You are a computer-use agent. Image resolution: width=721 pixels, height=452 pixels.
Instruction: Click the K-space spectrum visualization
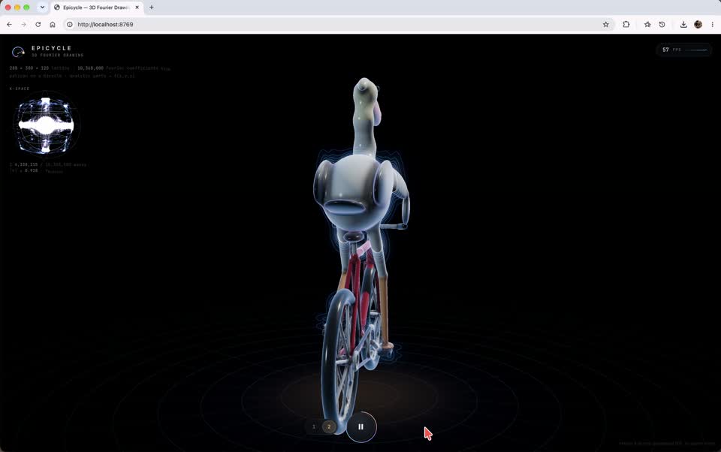click(x=46, y=125)
